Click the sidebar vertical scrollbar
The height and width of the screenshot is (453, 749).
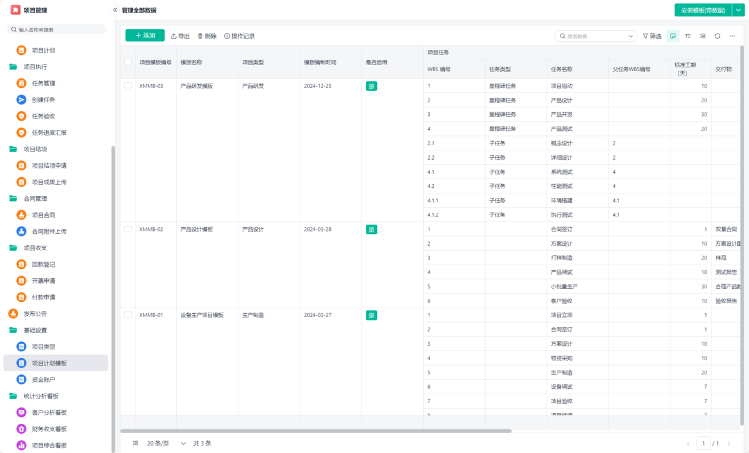pos(113,300)
